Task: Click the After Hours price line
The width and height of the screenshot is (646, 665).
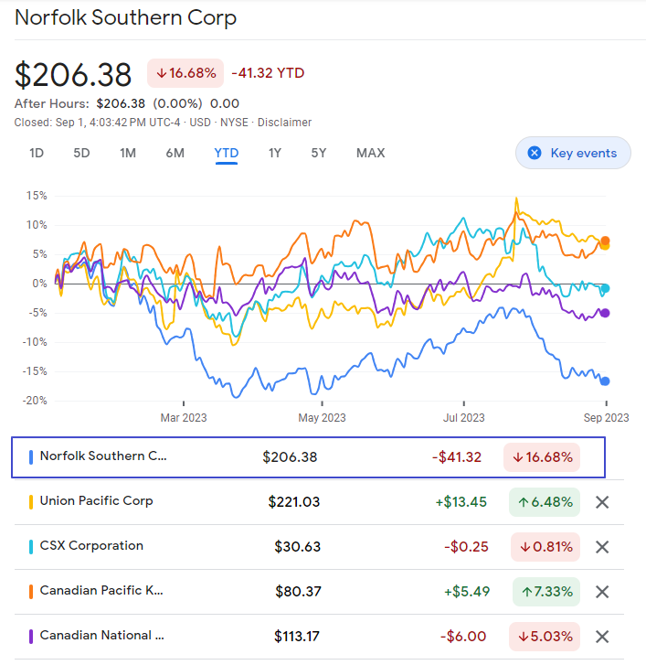Action: tap(127, 103)
